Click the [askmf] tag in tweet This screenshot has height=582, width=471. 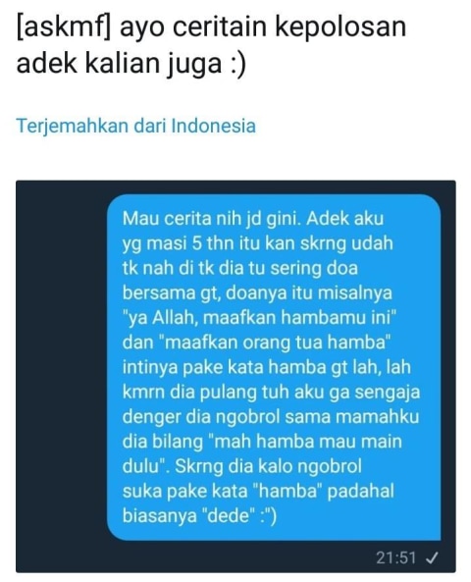pyautogui.click(x=63, y=26)
